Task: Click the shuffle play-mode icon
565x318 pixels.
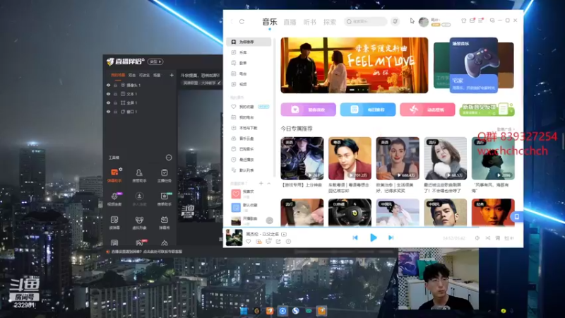Action: tap(487, 238)
